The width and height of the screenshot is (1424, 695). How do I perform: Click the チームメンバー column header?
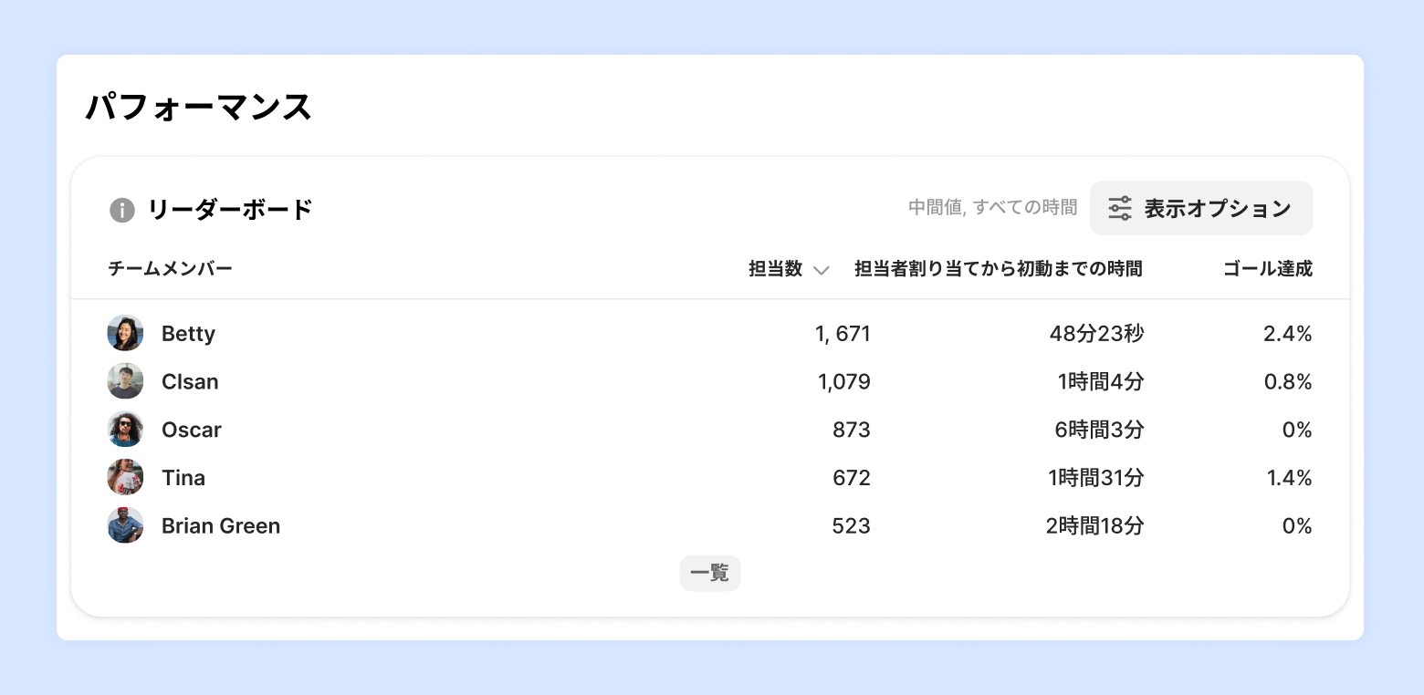(171, 269)
